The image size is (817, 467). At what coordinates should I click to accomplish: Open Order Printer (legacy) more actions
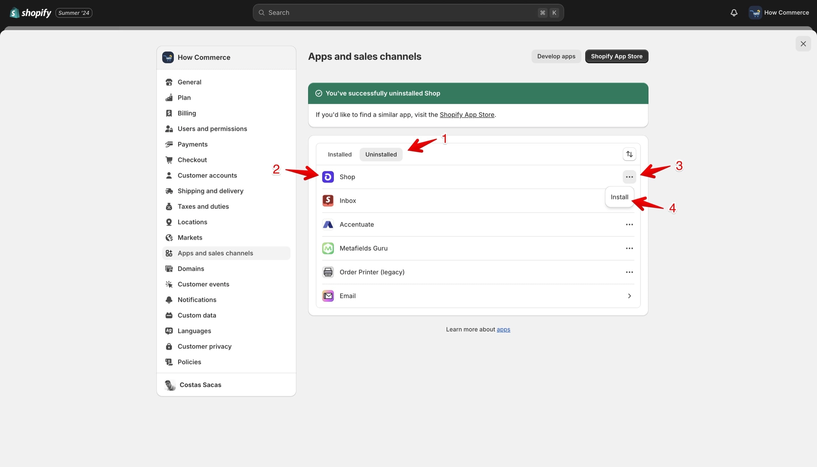(629, 272)
